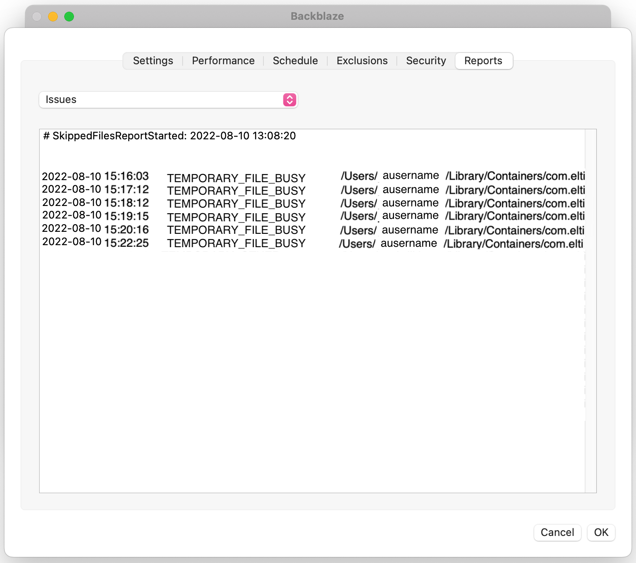Open the Security tab
This screenshot has height=563, width=636.
[426, 61]
